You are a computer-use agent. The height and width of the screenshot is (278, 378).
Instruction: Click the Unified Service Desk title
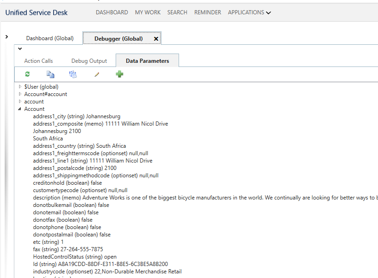coord(36,12)
